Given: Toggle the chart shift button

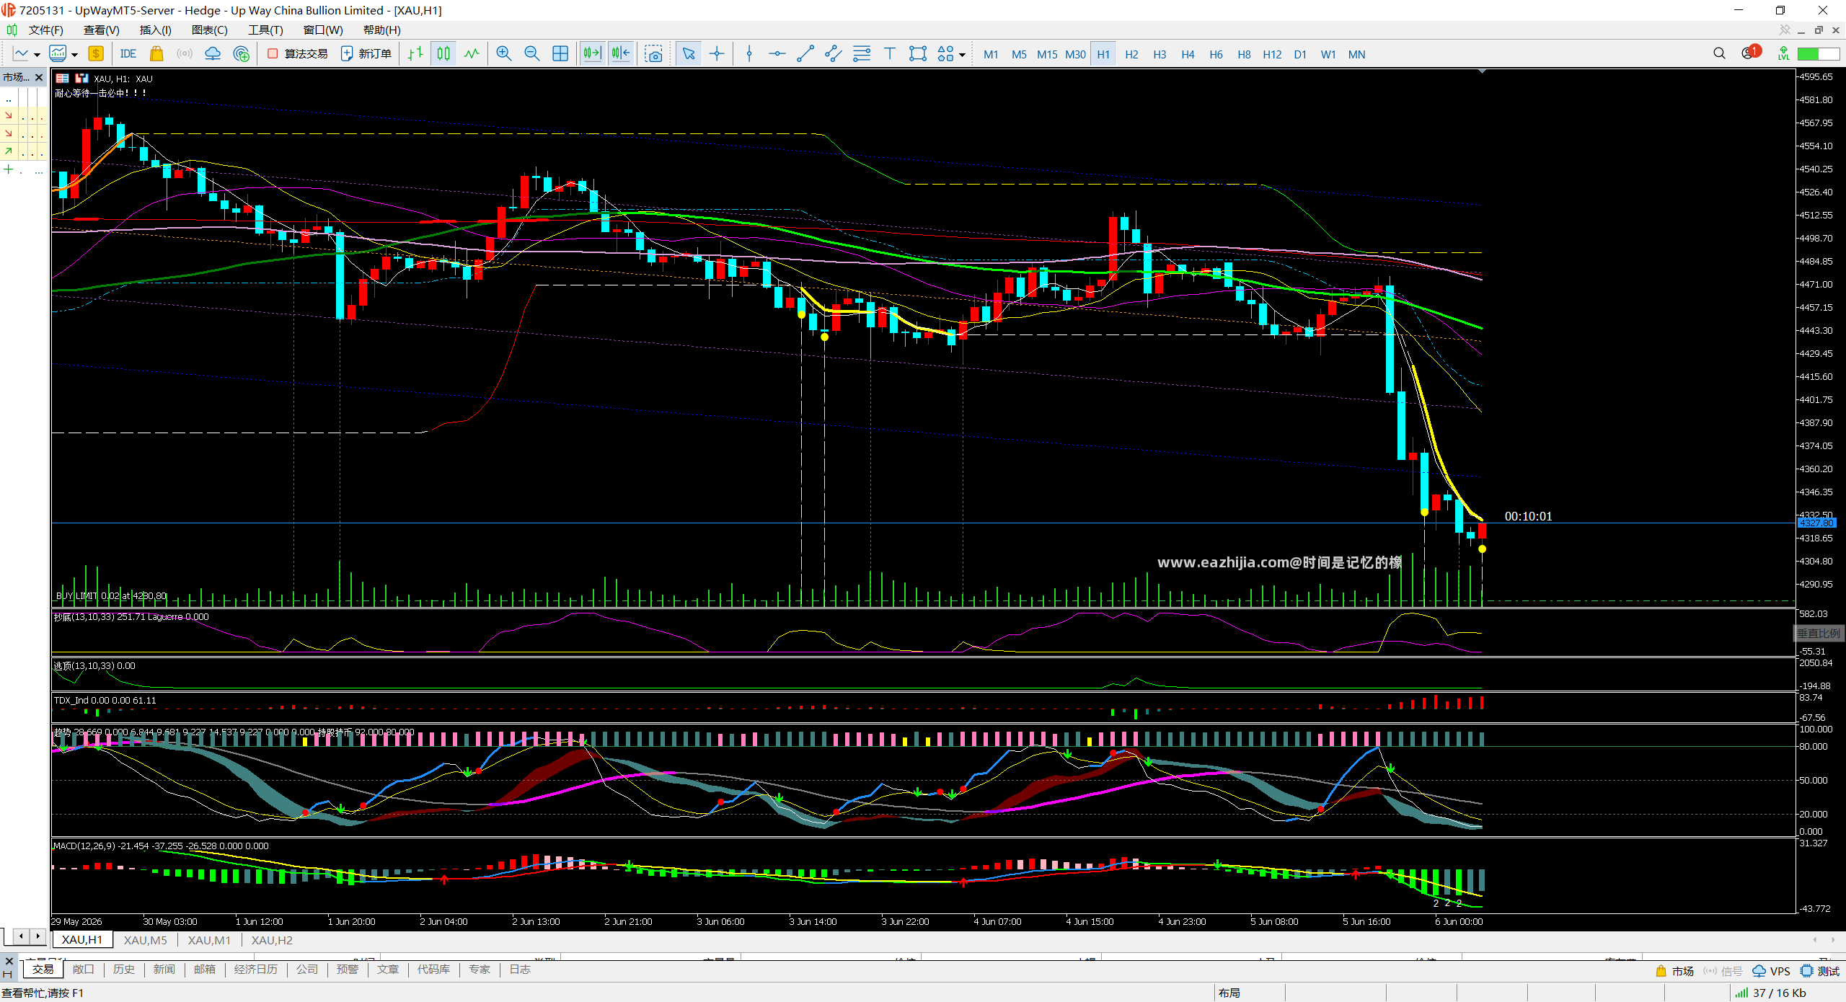Looking at the screenshot, I should pyautogui.click(x=620, y=54).
